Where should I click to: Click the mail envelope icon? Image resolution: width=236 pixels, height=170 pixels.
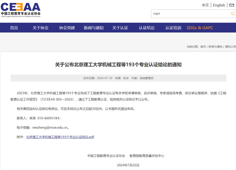point(232,5)
